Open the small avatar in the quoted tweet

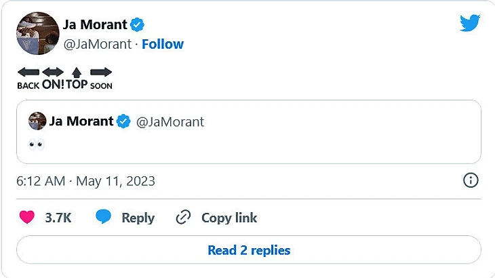pyautogui.click(x=37, y=122)
